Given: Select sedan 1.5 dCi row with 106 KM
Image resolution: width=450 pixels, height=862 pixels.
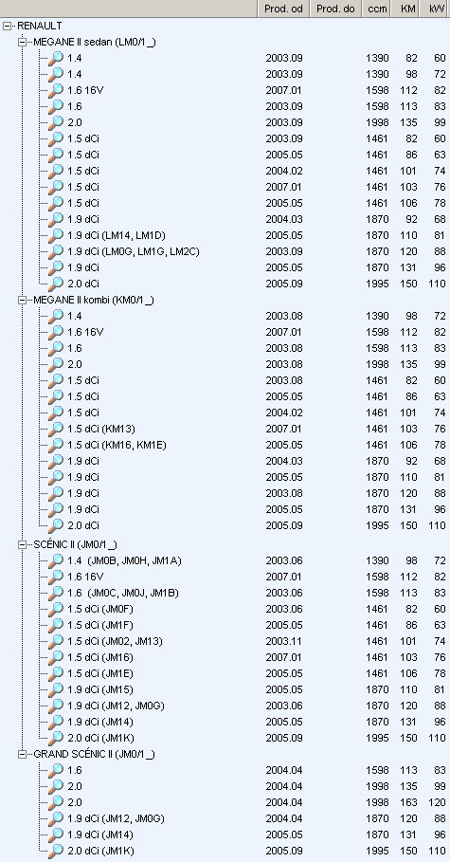Looking at the screenshot, I should click(83, 203).
